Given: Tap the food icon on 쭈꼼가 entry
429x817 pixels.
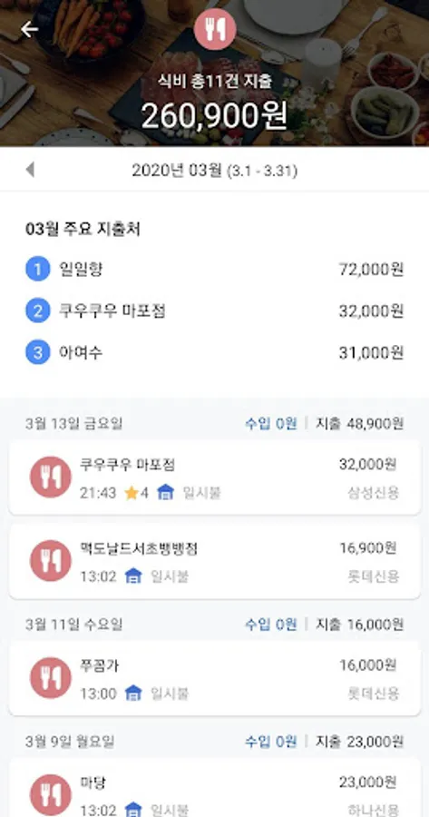Looking at the screenshot, I should click(51, 678).
